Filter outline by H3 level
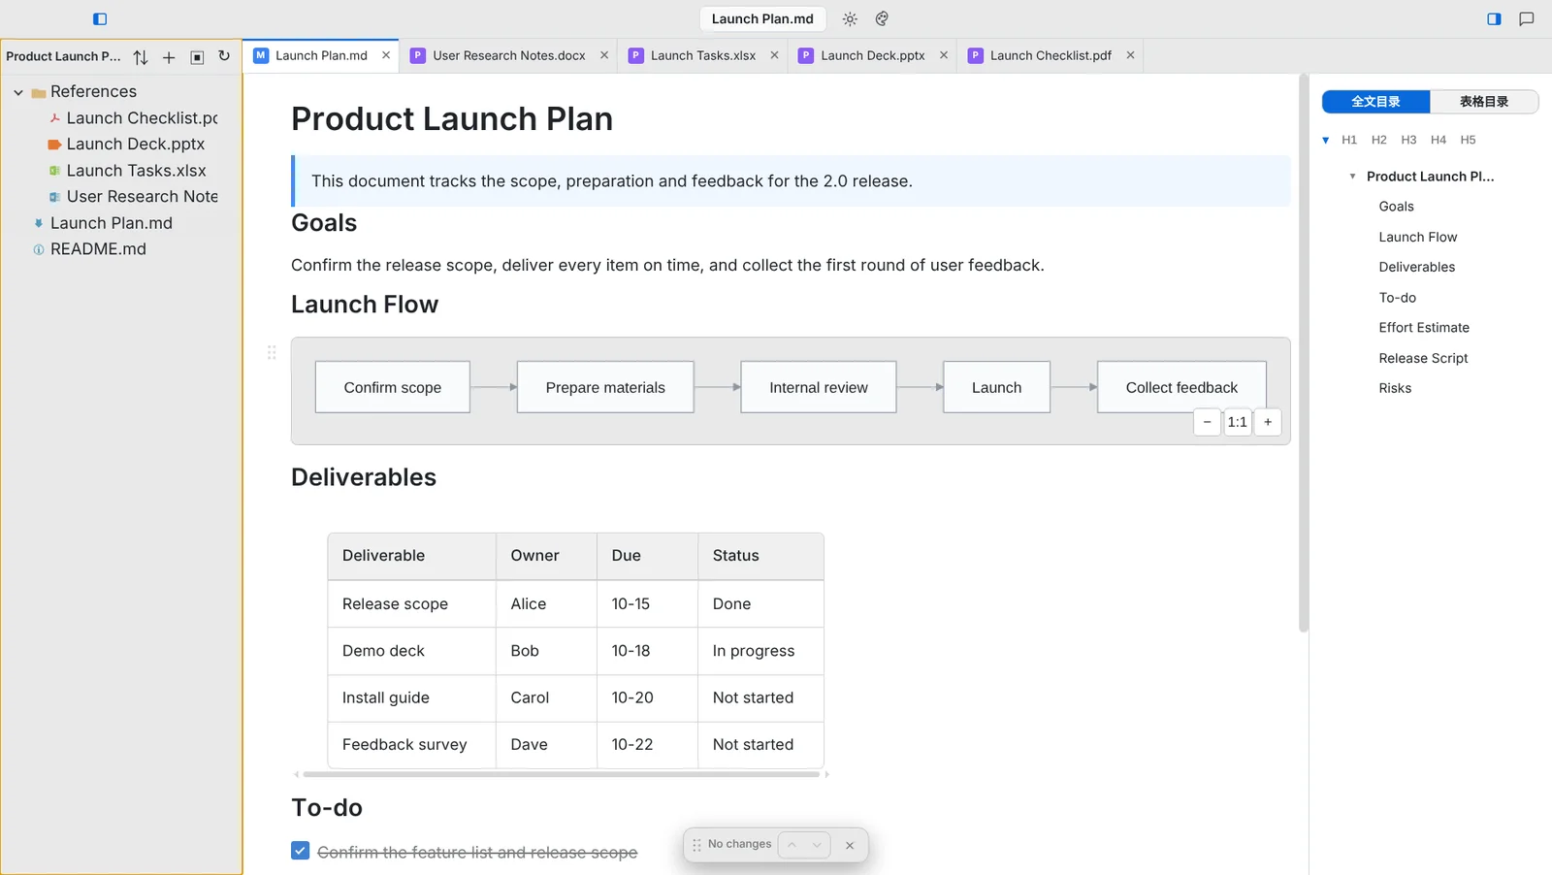Image resolution: width=1552 pixels, height=875 pixels. coord(1408,140)
